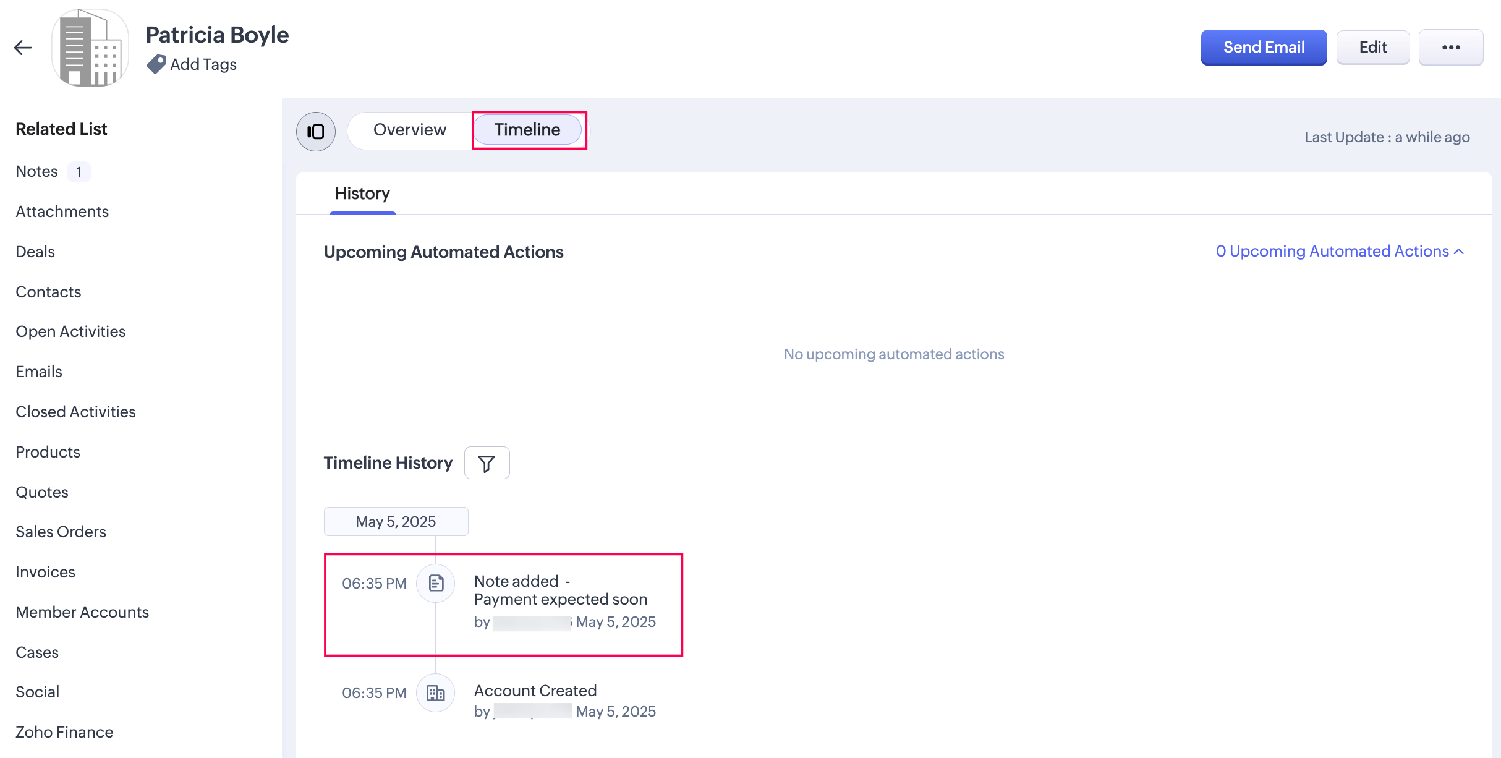
Task: Click the note icon on the timeline
Action: [x=436, y=583]
